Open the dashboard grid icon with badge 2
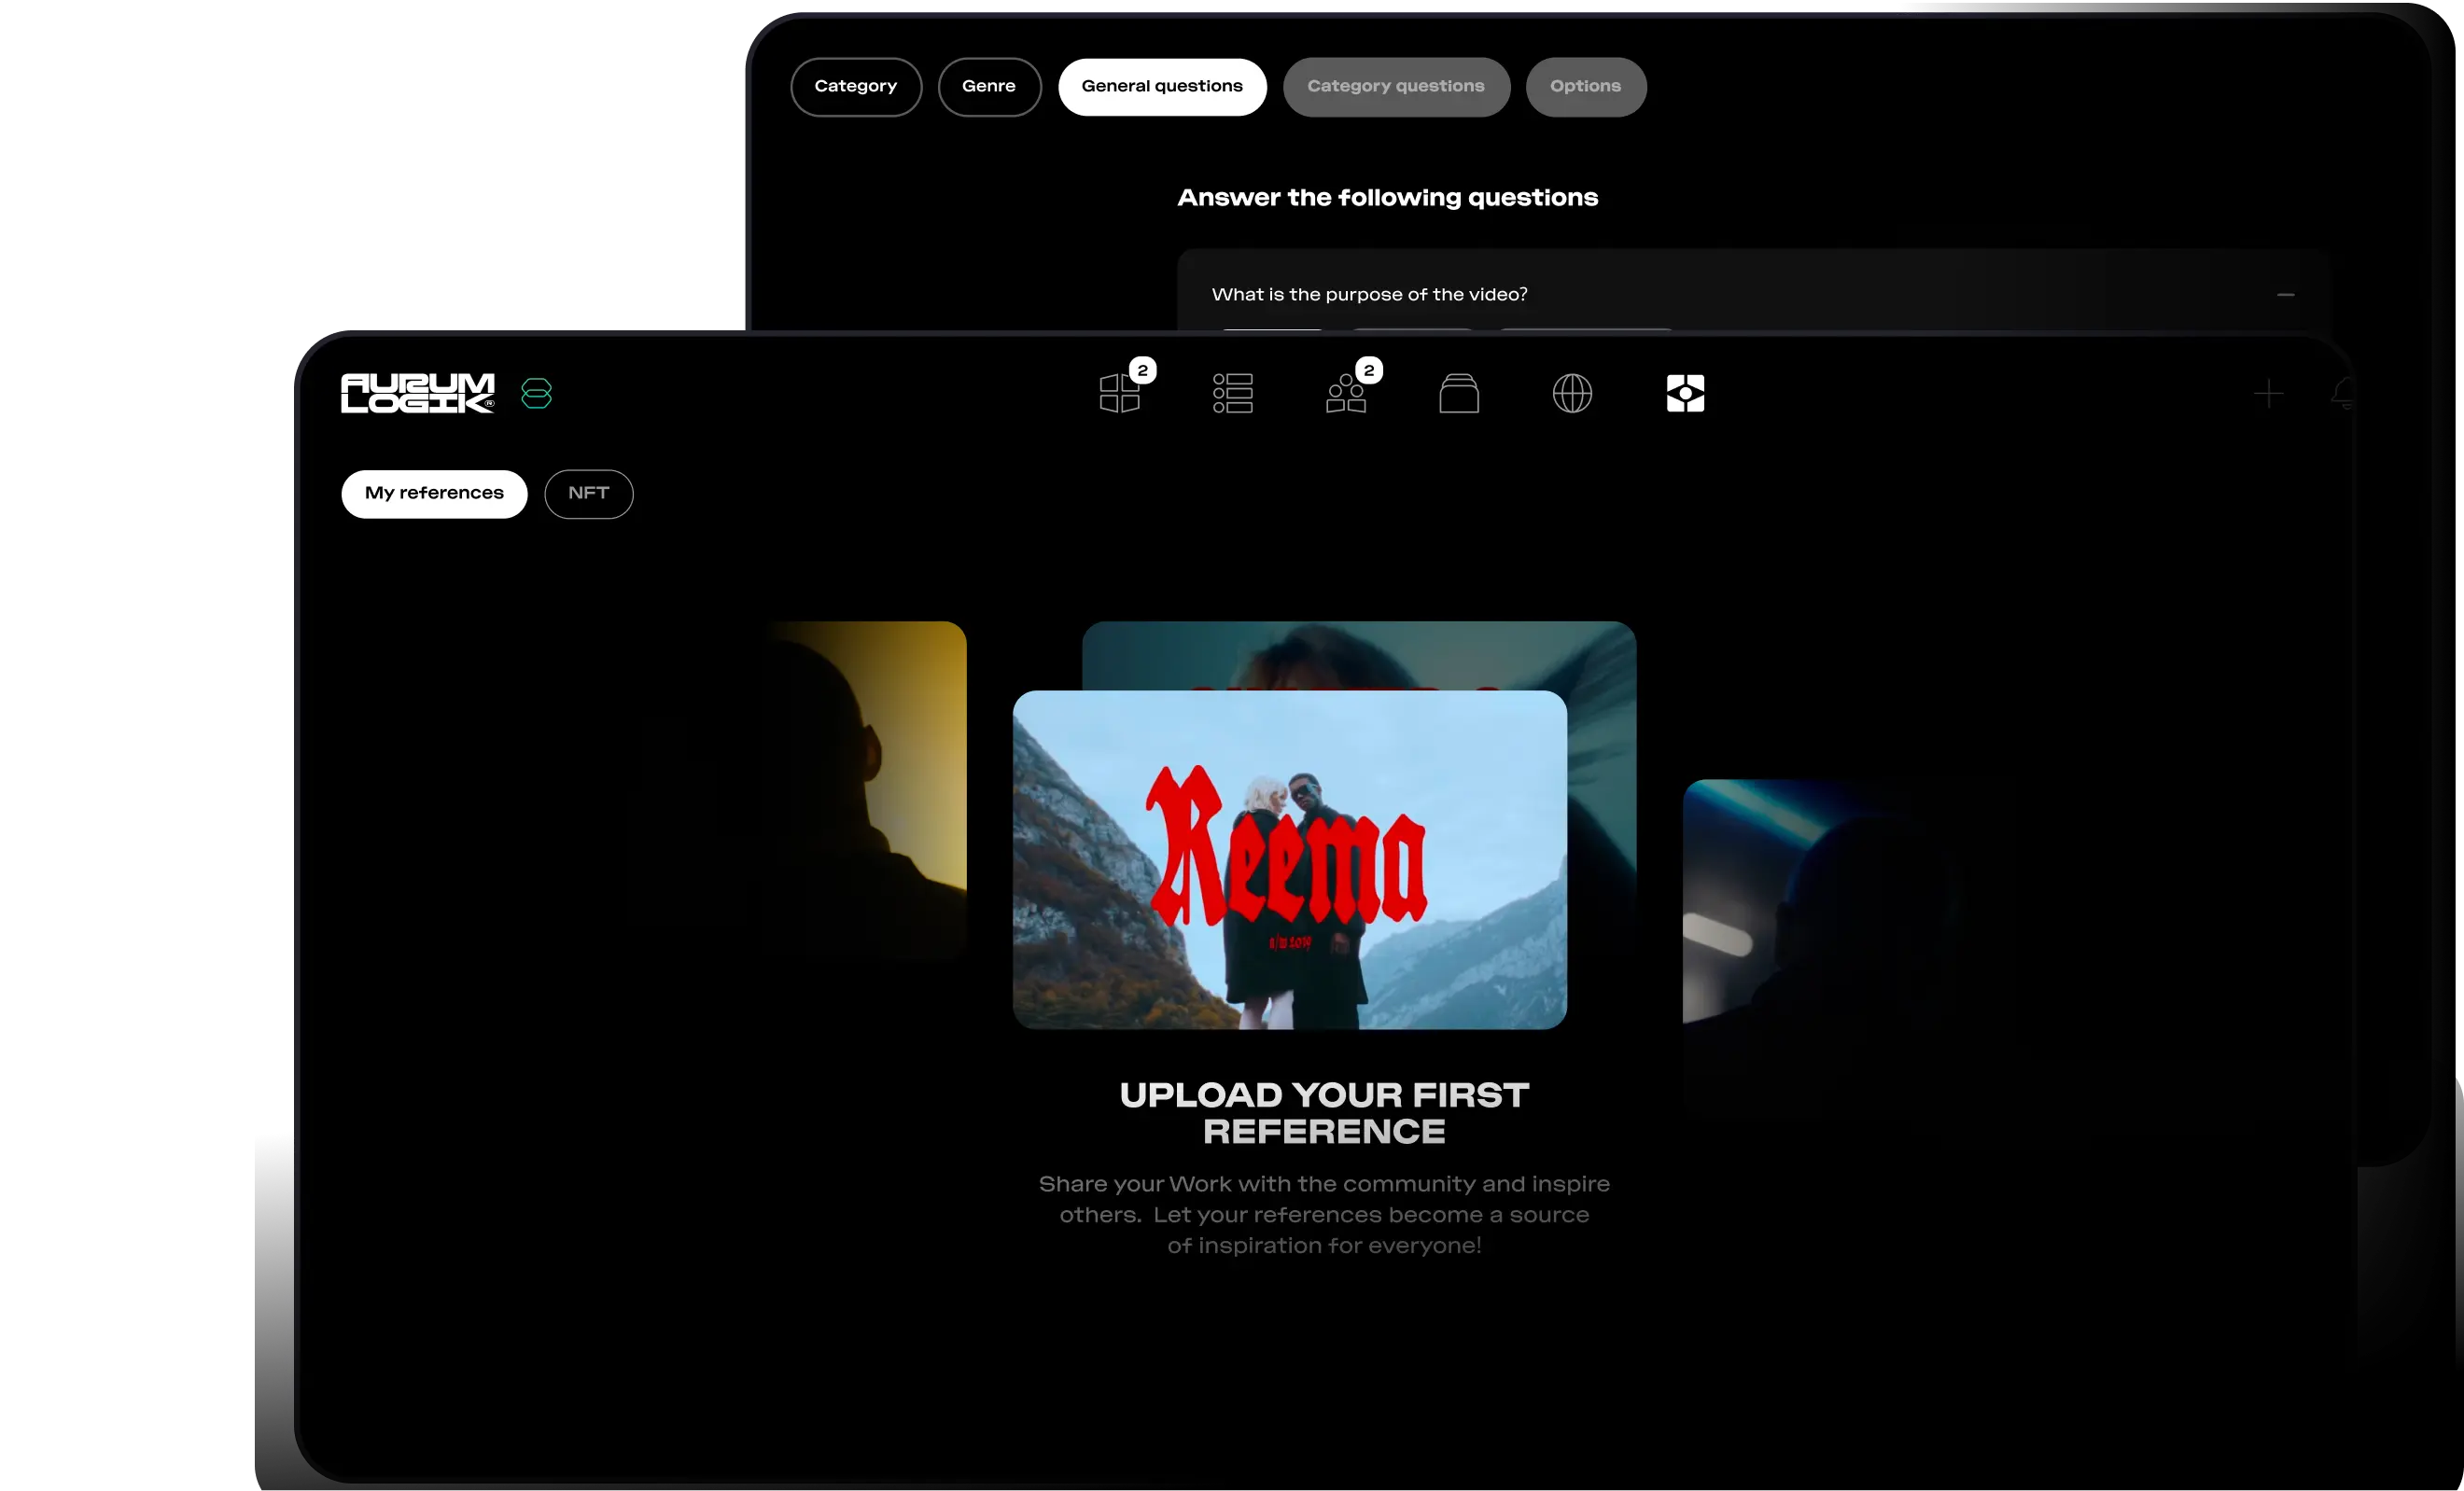The width and height of the screenshot is (2464, 1491). (x=1120, y=393)
